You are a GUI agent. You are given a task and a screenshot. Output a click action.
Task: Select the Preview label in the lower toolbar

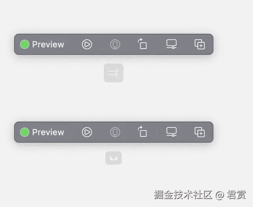pos(48,132)
